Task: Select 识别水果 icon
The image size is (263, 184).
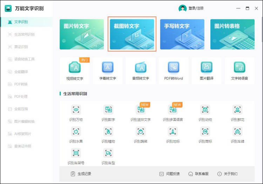Action: click(76, 131)
